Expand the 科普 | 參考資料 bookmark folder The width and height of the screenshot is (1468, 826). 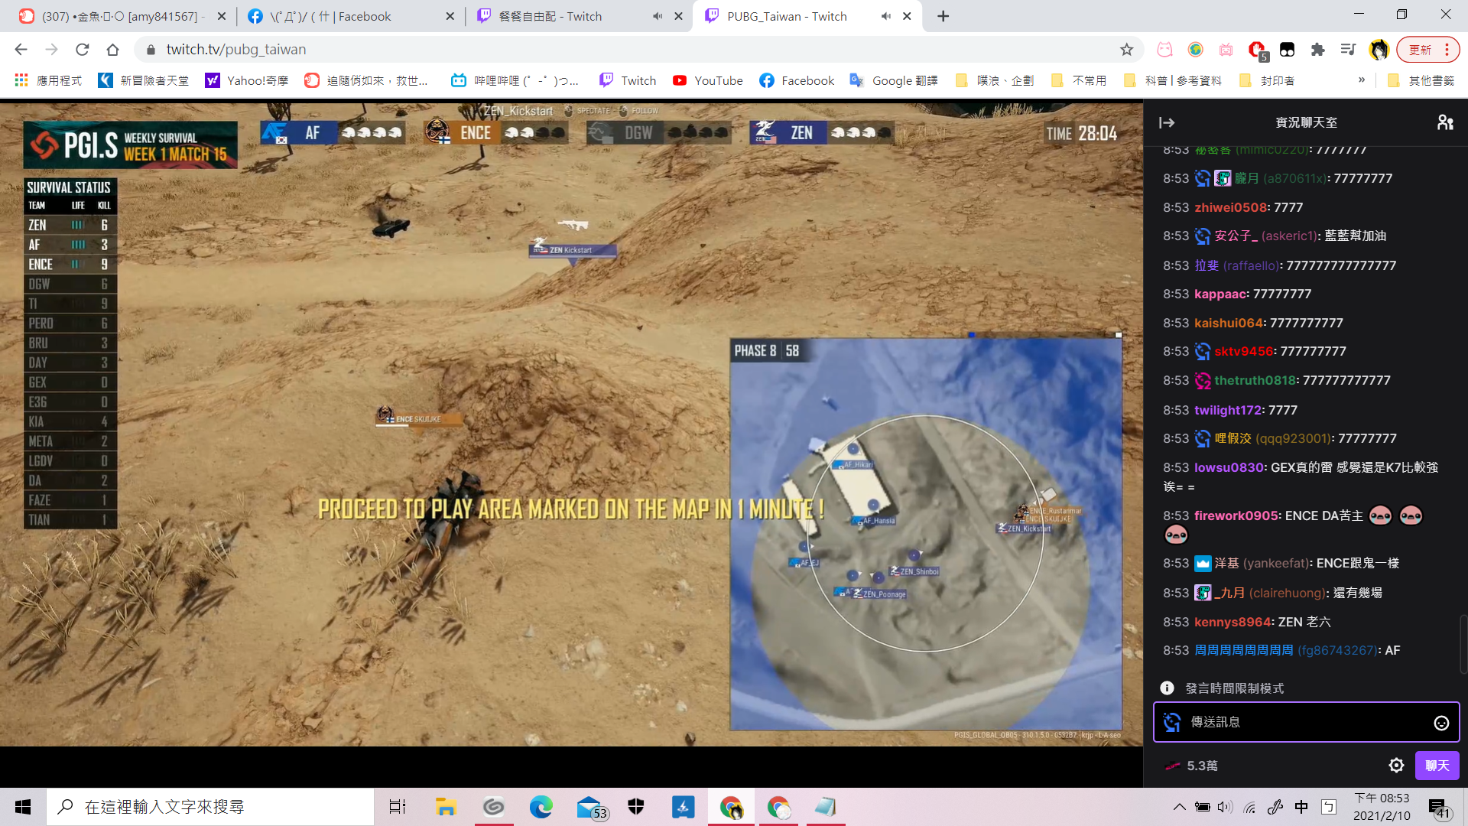click(x=1172, y=80)
